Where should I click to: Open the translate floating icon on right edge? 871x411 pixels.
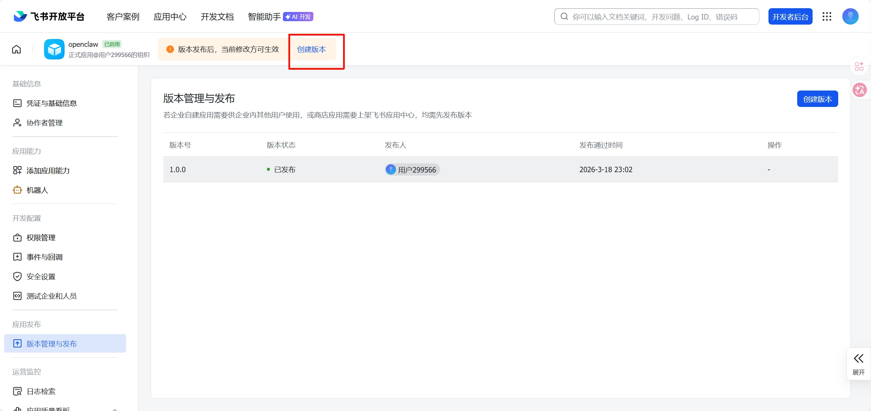pyautogui.click(x=859, y=90)
